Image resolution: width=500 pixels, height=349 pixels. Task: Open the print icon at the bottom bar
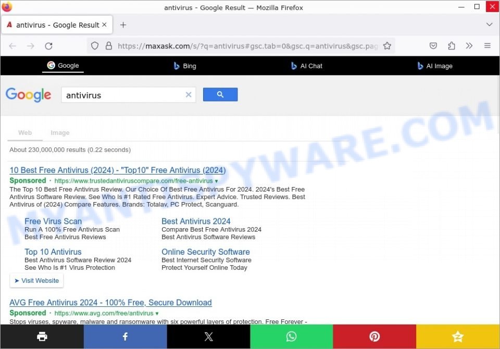(x=42, y=336)
